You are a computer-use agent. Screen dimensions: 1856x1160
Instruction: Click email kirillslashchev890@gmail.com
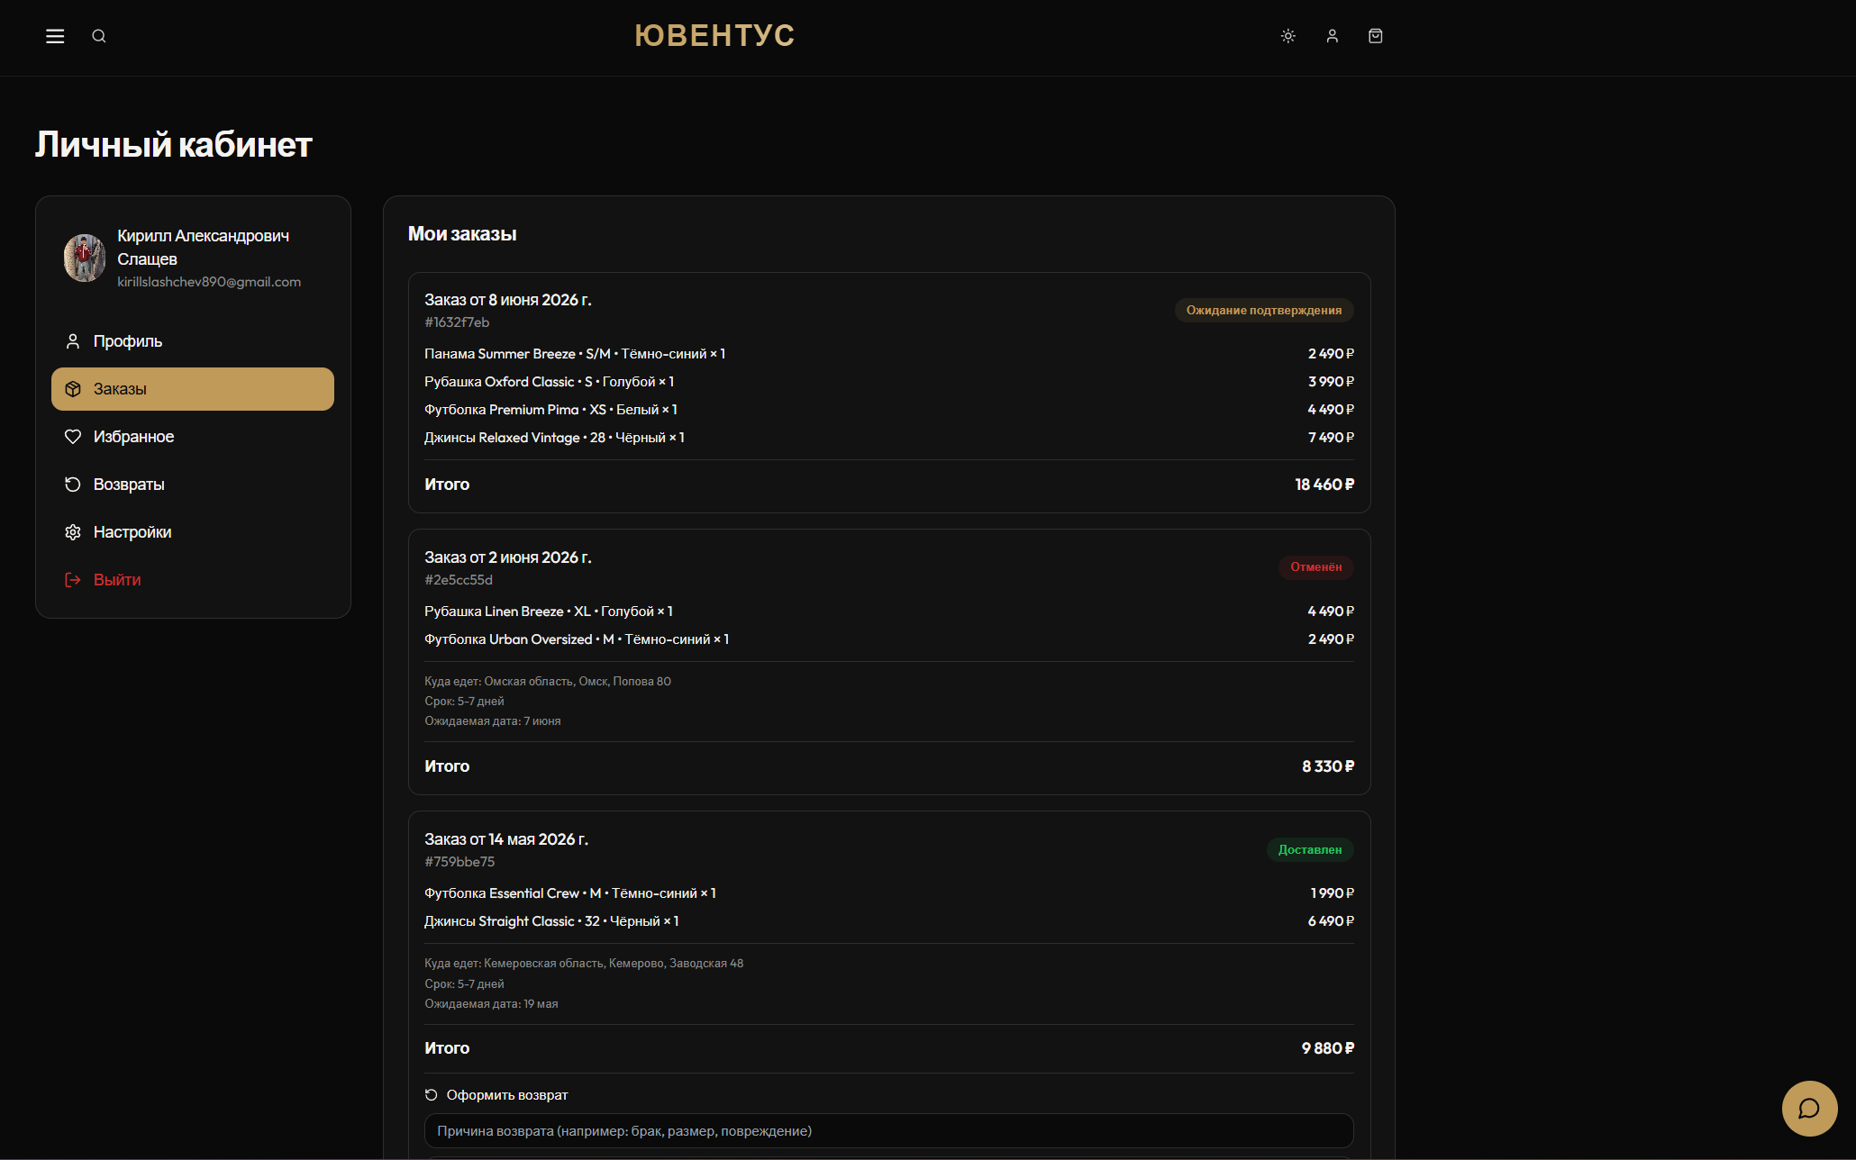coord(209,282)
